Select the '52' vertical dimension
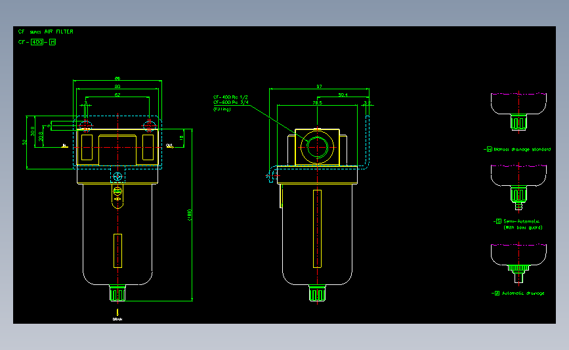The width and height of the screenshot is (569, 350). click(24, 142)
